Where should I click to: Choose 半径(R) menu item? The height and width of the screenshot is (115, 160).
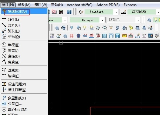click(x=24, y=45)
